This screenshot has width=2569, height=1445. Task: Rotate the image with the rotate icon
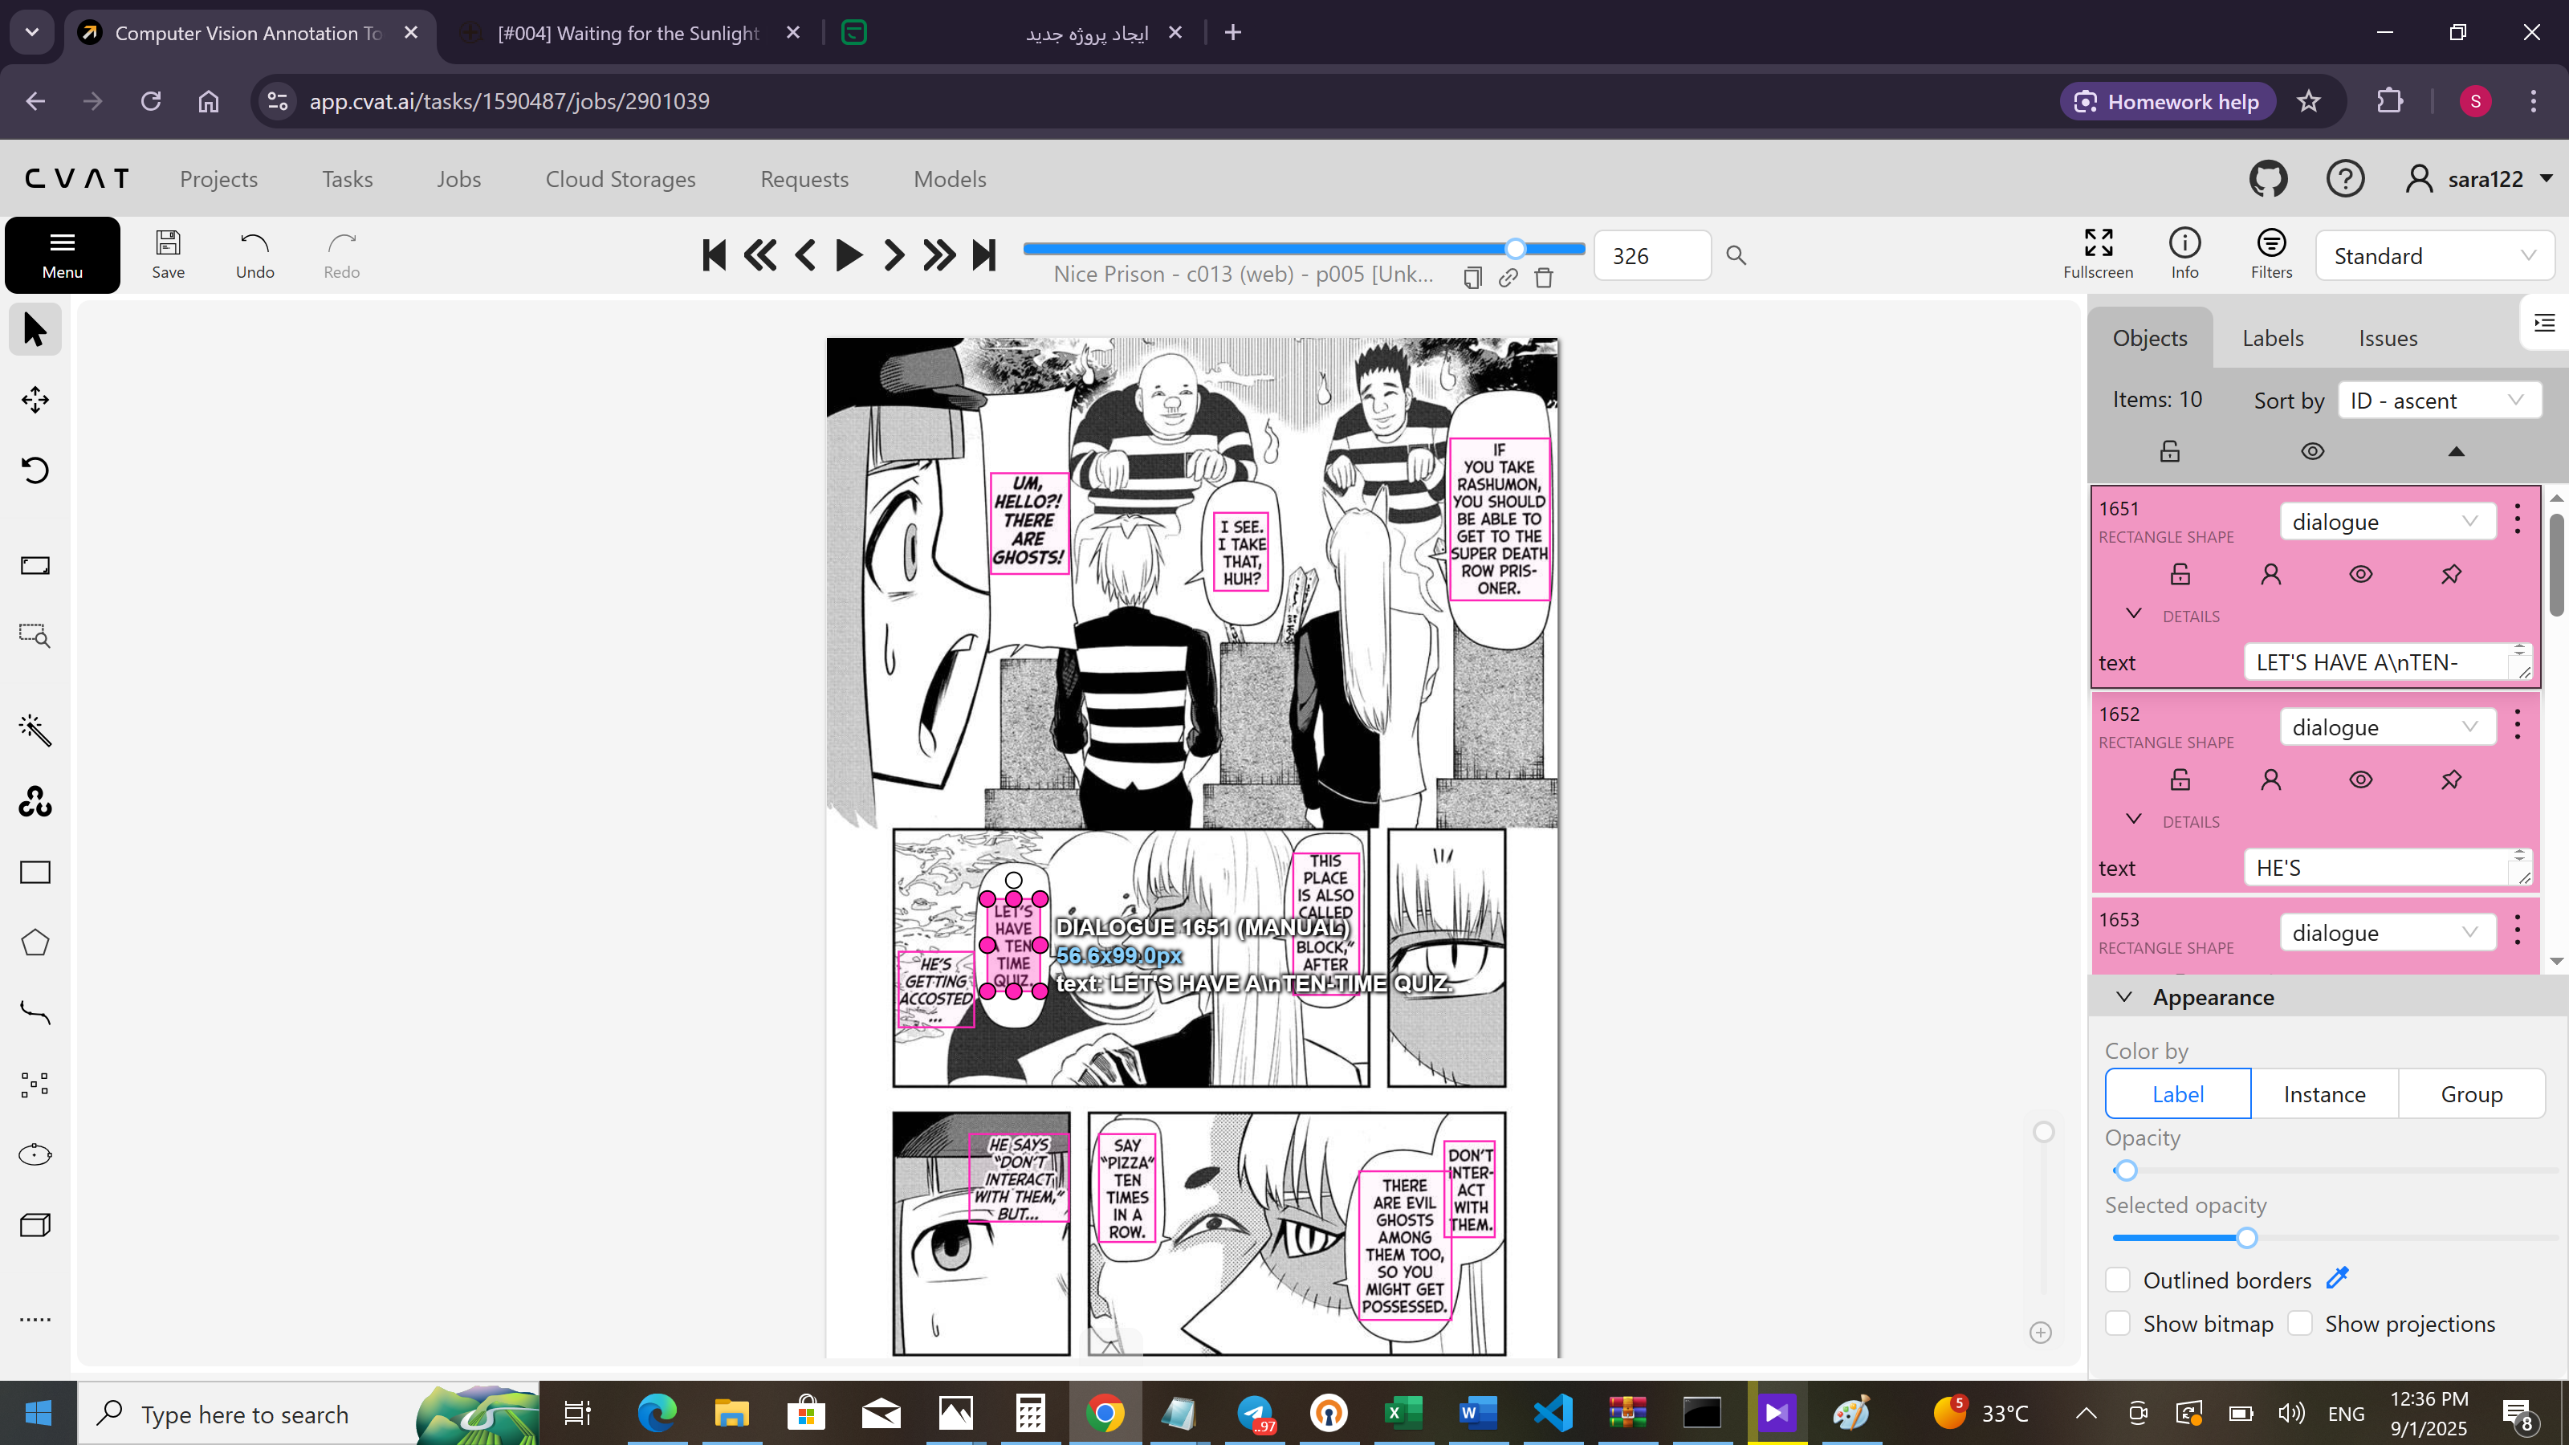click(x=35, y=470)
